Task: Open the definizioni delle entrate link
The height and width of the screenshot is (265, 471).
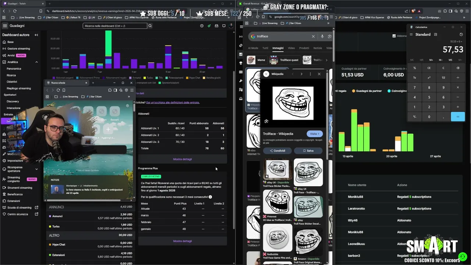Action: (x=173, y=103)
